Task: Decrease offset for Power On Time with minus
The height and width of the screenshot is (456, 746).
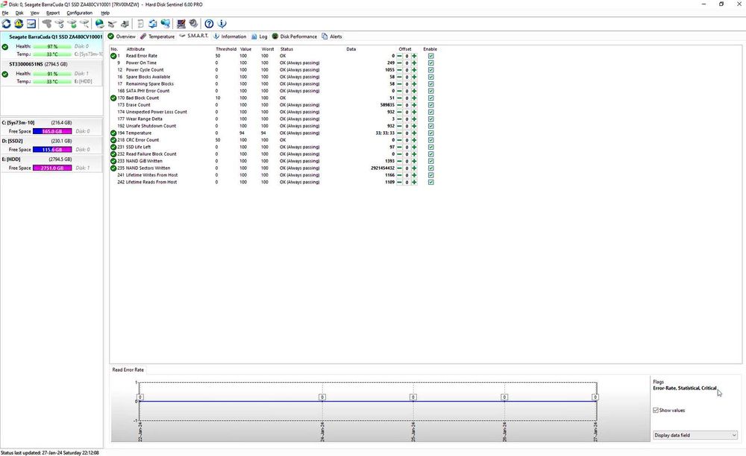Action: click(x=399, y=63)
